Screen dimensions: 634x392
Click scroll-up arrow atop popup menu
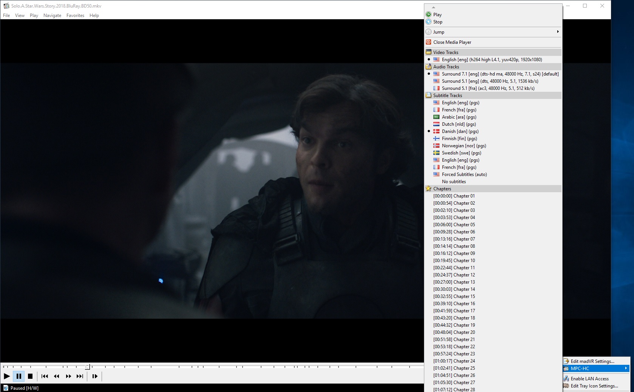click(x=433, y=7)
